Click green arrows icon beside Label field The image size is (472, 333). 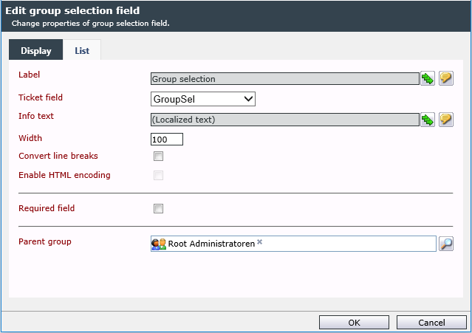point(428,79)
